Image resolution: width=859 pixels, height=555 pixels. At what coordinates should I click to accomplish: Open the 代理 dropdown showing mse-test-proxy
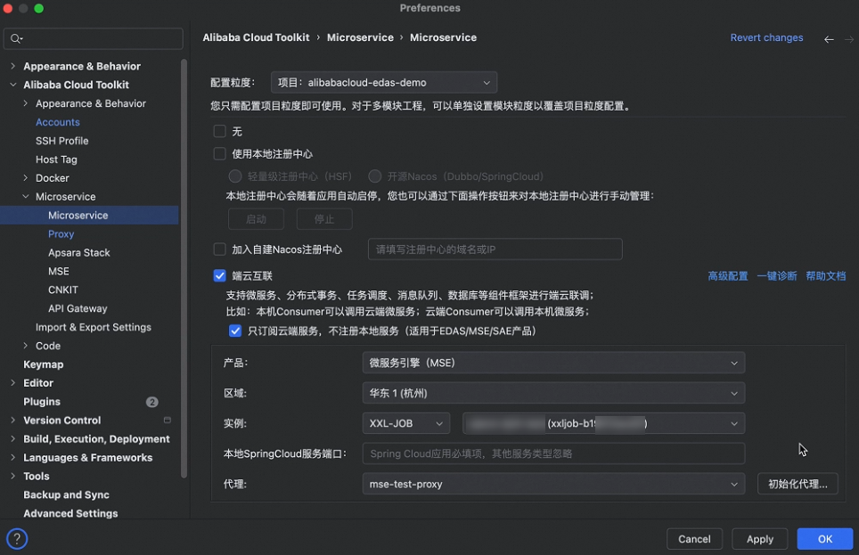[553, 484]
